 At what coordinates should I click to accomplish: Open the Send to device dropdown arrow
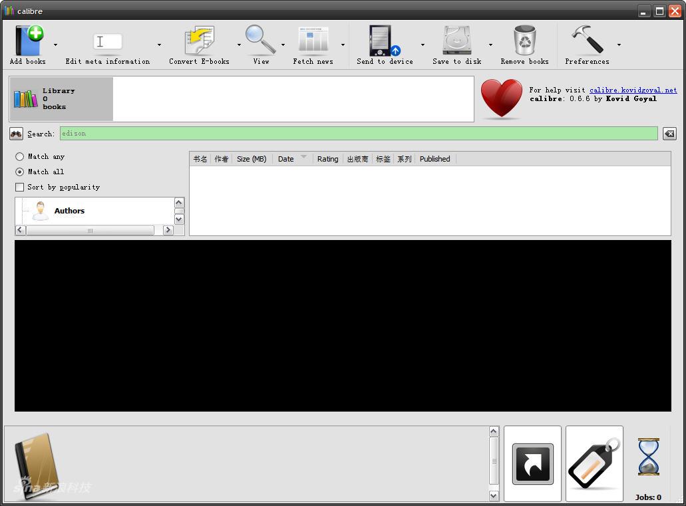(x=423, y=45)
